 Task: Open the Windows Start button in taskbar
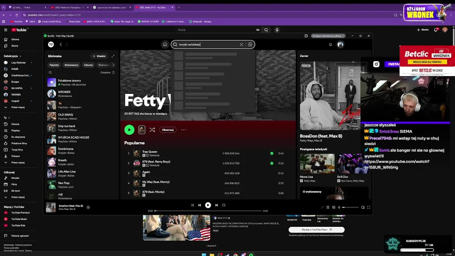(204, 255)
